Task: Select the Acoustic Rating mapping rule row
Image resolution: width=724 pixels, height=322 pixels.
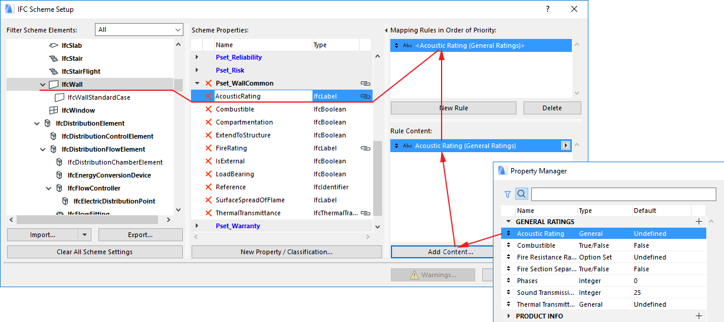Action: [x=481, y=45]
